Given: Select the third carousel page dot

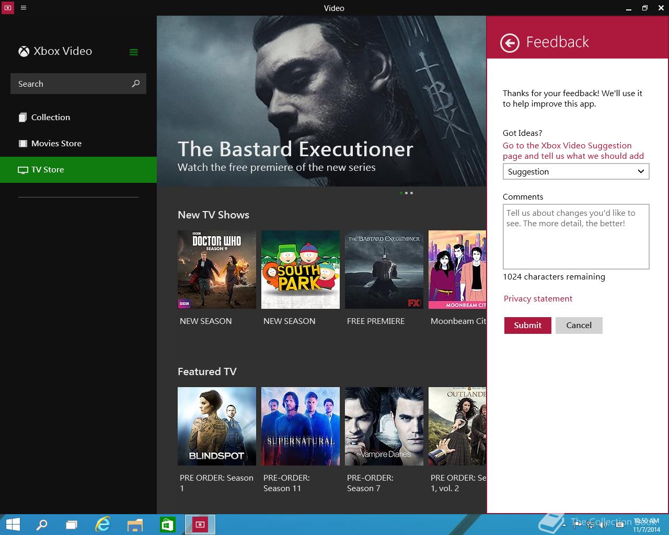Looking at the screenshot, I should [x=412, y=193].
